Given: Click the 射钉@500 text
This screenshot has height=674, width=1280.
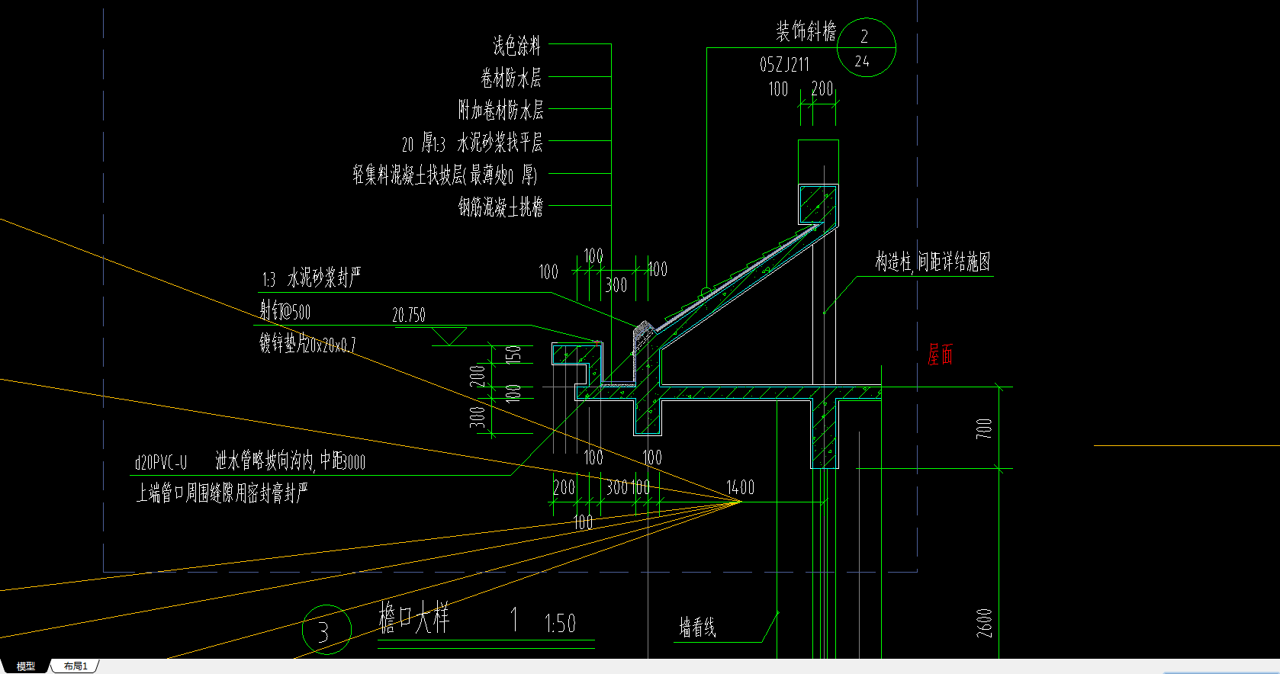Looking at the screenshot, I should click(285, 311).
